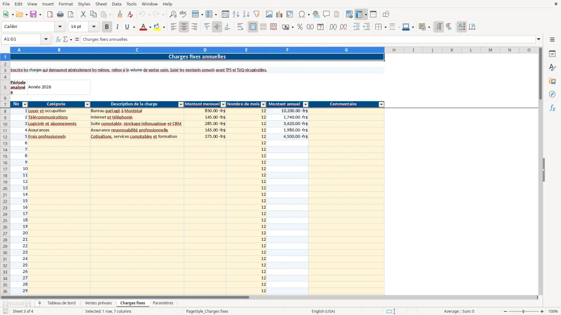Image resolution: width=561 pixels, height=315 pixels.
Task: Click the Export as PDF icon
Action: pyautogui.click(x=50, y=14)
